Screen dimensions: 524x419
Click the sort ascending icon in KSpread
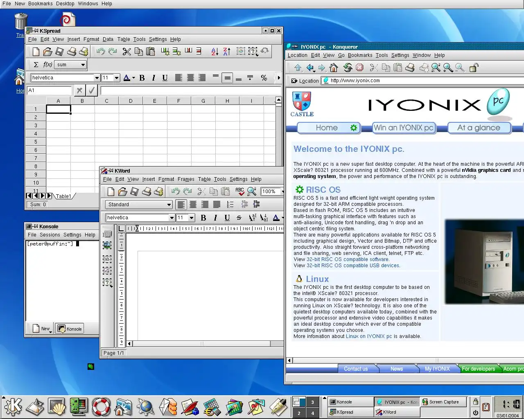(x=215, y=52)
